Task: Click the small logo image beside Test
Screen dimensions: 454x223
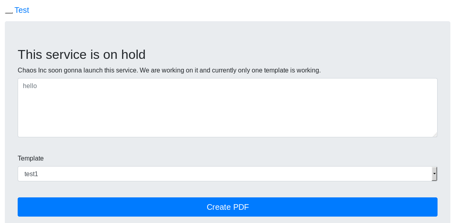Action: [9, 12]
